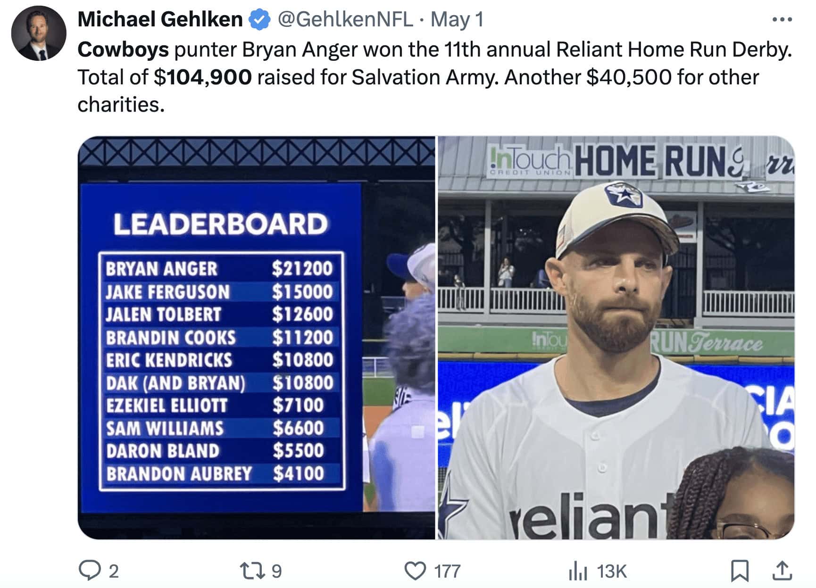
Task: Click the blue verified checkmark badge
Action: pos(259,20)
